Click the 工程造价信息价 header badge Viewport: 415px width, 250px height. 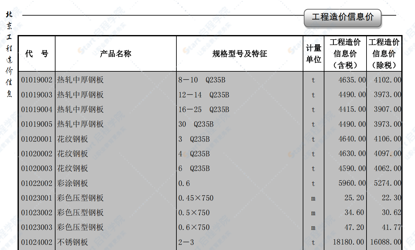tap(343, 18)
